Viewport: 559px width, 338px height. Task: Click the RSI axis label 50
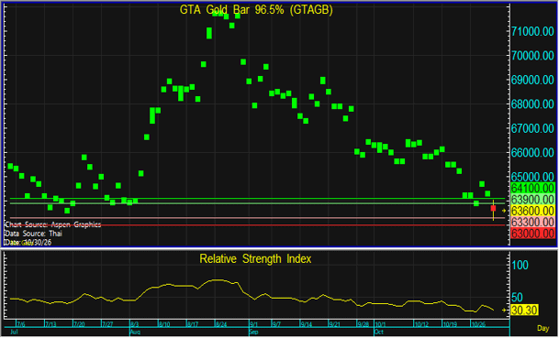click(x=517, y=298)
